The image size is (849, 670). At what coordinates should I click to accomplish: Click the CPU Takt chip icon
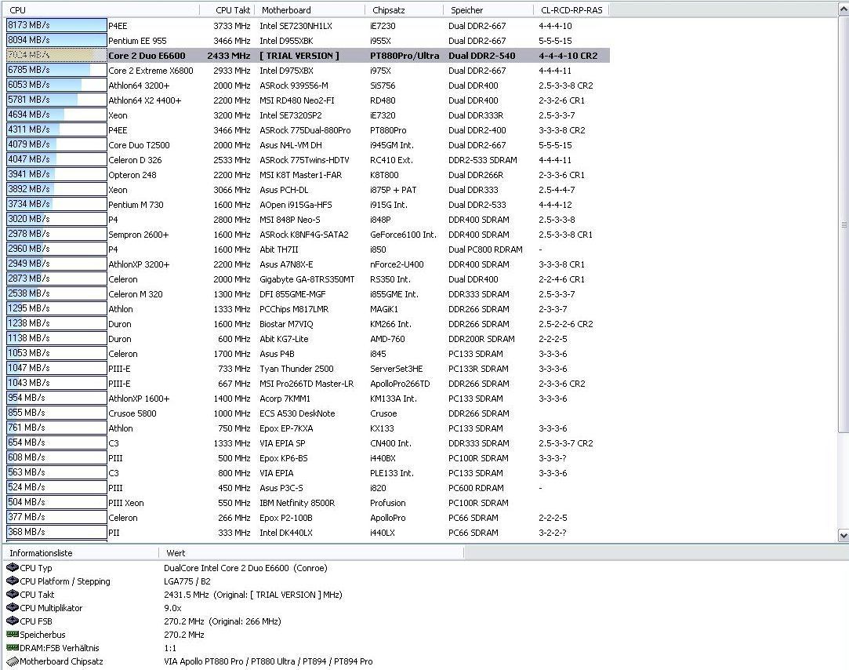pos(12,594)
